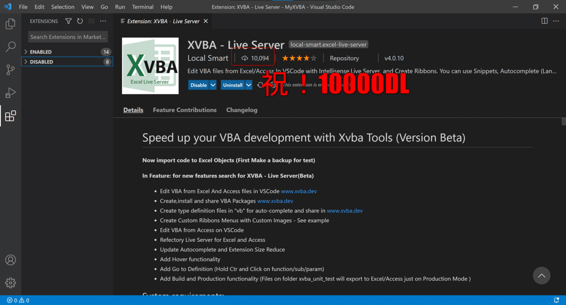Viewport: 566px width, 305px height.
Task: Open www.xvba.dev link in VBA Packages line
Action: 275,201
